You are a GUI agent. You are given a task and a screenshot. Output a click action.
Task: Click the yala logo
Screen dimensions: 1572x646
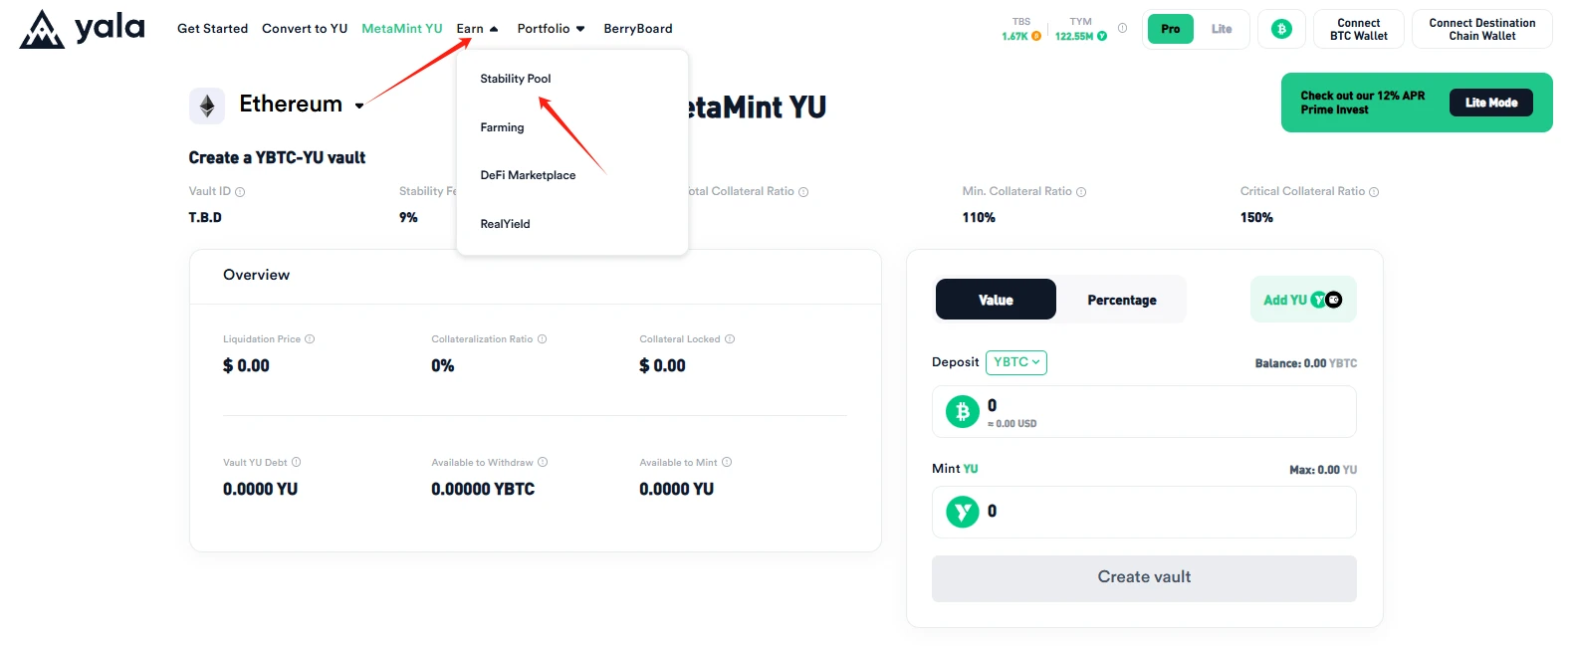tap(80, 29)
